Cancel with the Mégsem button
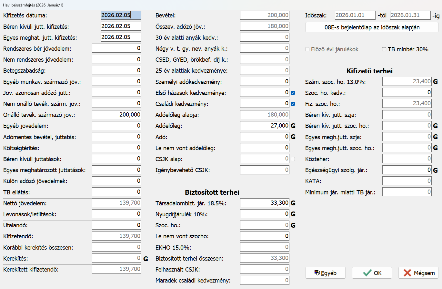Screen dimensions: 442x289 (x=418, y=273)
